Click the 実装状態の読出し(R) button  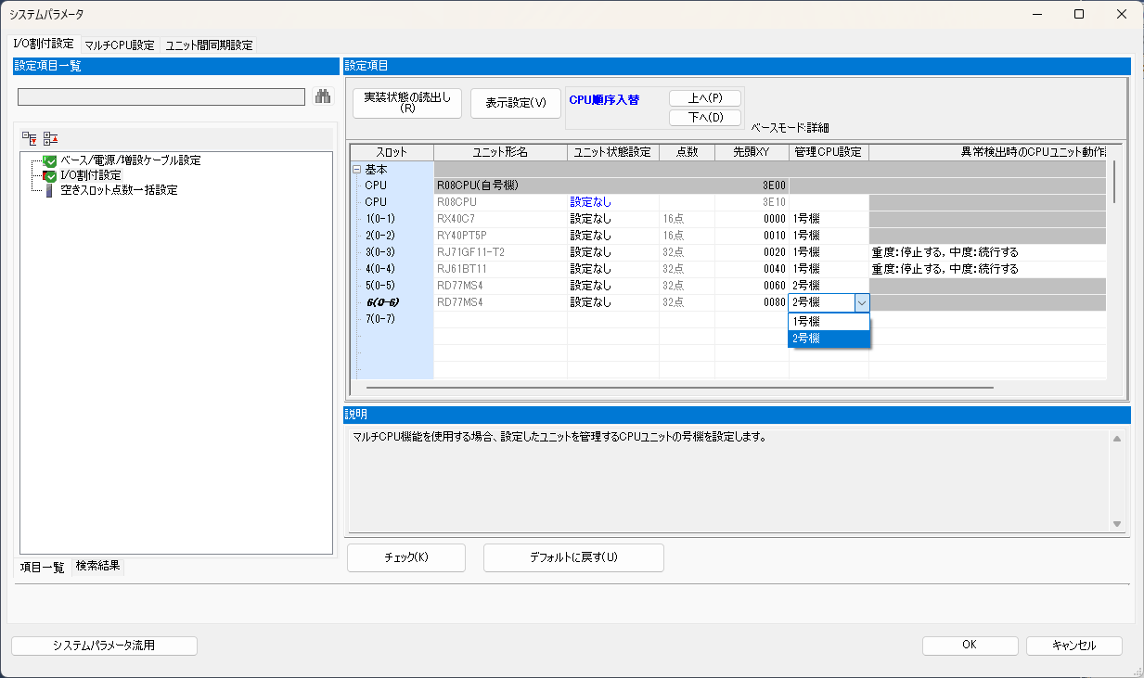point(406,103)
